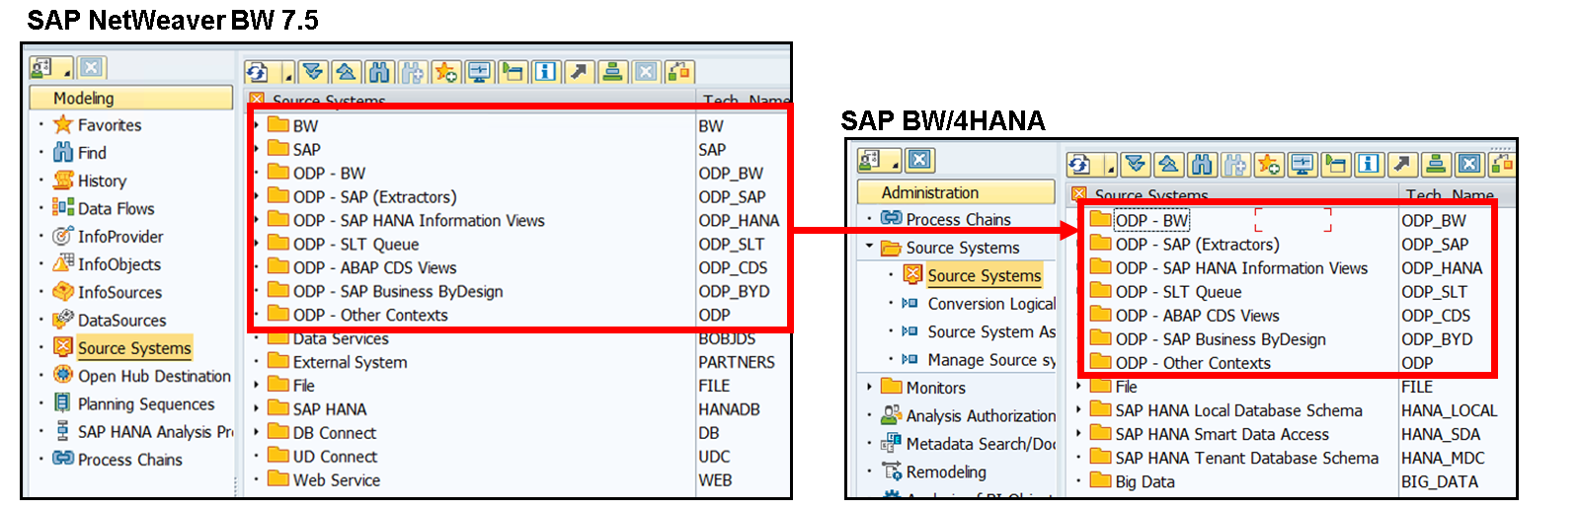Click Add to Favorites star icon in BW 7.5
Screen dimensions: 1580x510
[x=445, y=72]
